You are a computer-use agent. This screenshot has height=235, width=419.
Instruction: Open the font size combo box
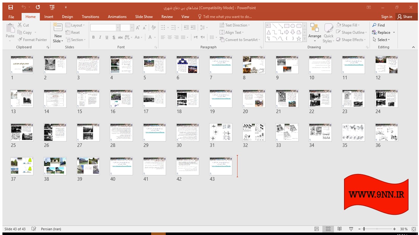[x=127, y=28]
